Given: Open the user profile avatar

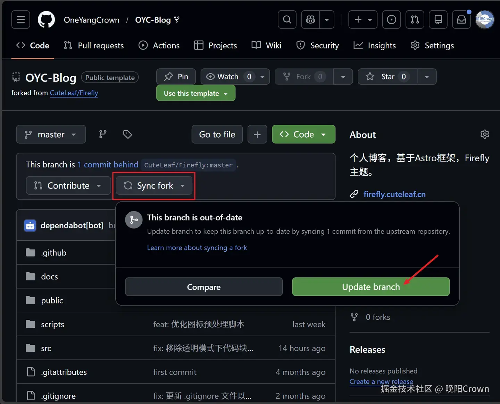Looking at the screenshot, I should coord(484,19).
